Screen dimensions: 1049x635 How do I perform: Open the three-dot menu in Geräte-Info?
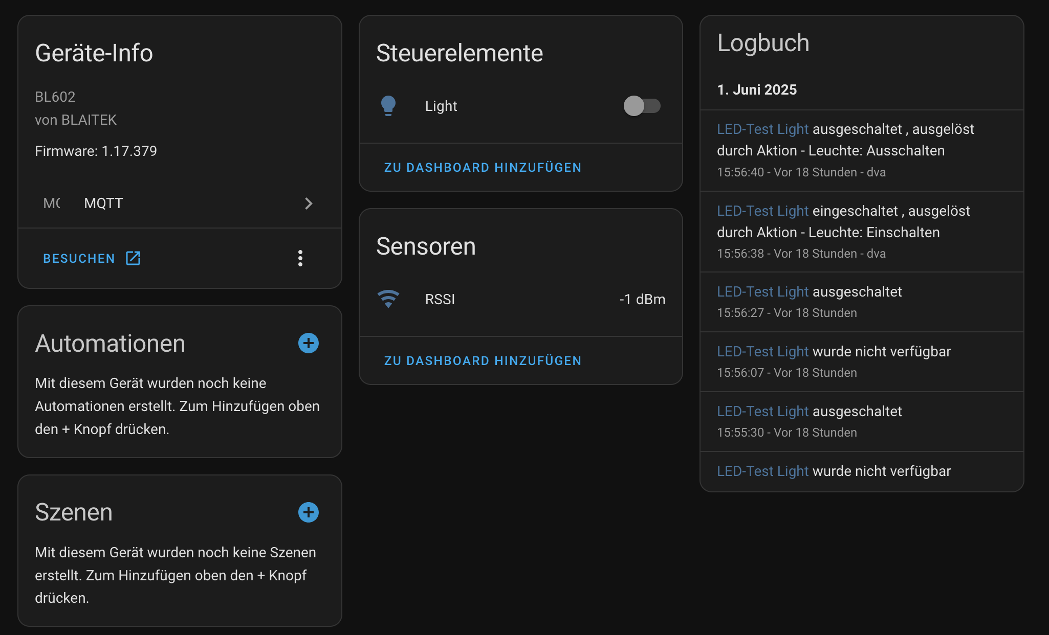point(300,258)
